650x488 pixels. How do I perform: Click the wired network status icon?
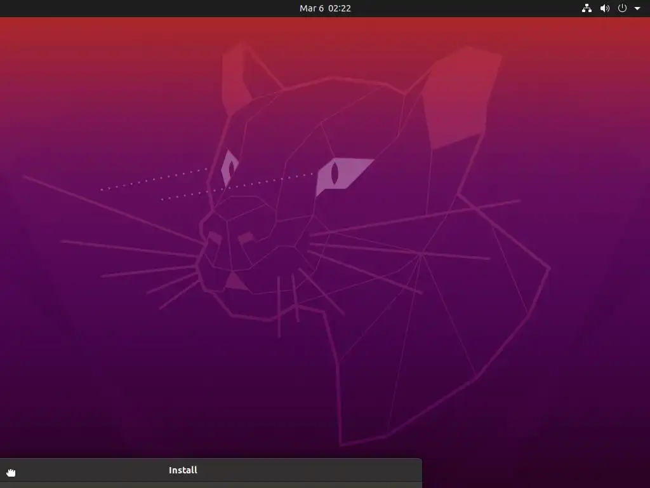tap(587, 8)
